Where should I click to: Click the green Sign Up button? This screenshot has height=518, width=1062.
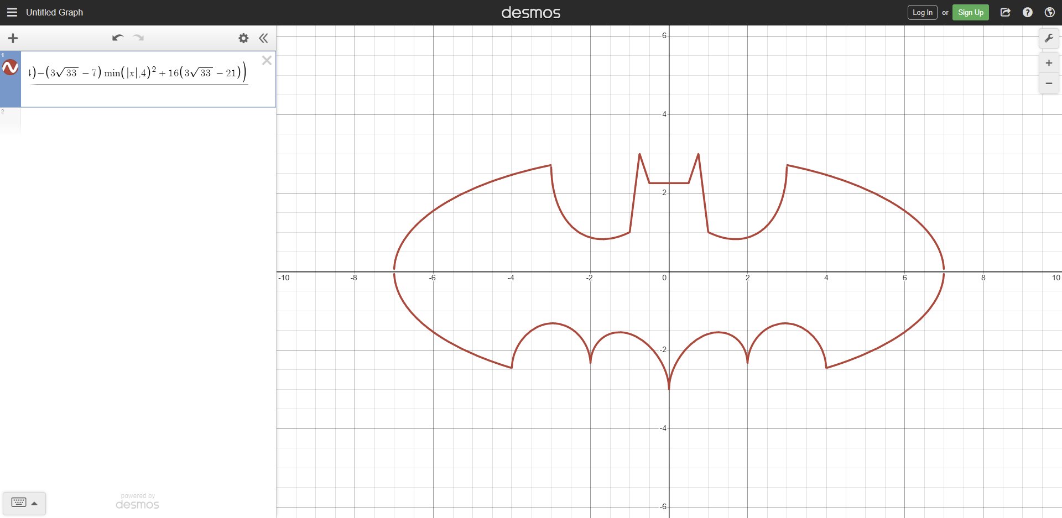[970, 12]
